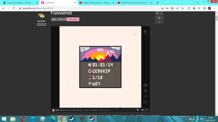
Task: Close the Foreverred browser tab
Action: pos(75,3)
